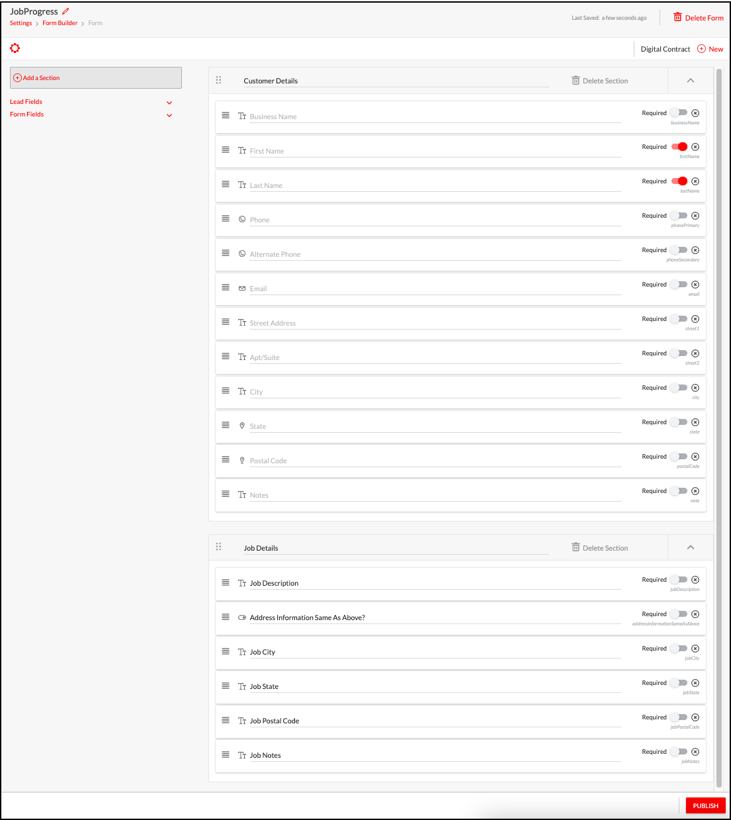This screenshot has width=731, height=820.
Task: Collapse the Customer Details section
Action: [x=691, y=81]
